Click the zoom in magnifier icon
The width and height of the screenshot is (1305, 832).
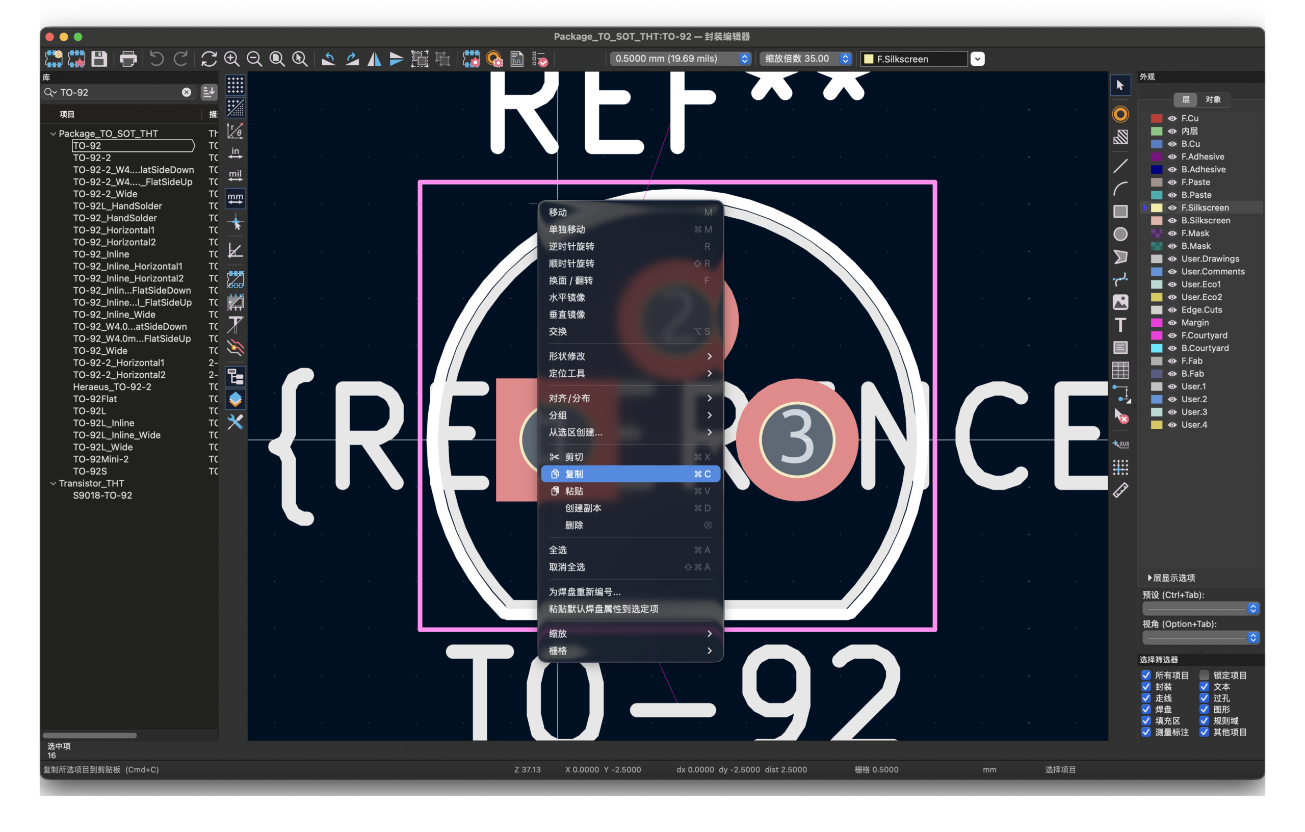point(232,59)
